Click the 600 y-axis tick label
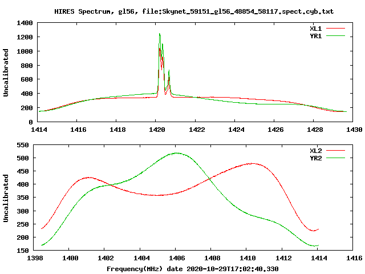This screenshot has width=365, height=274. click(27, 79)
